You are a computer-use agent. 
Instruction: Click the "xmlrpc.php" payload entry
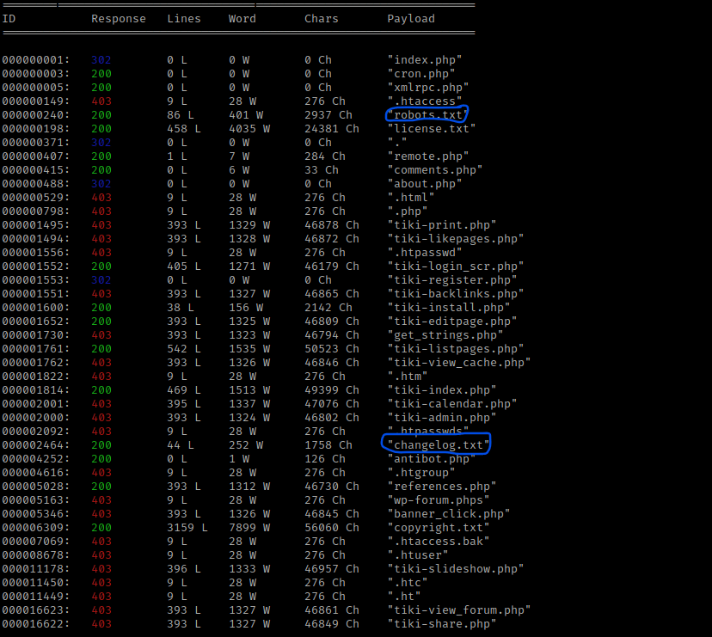pos(427,87)
